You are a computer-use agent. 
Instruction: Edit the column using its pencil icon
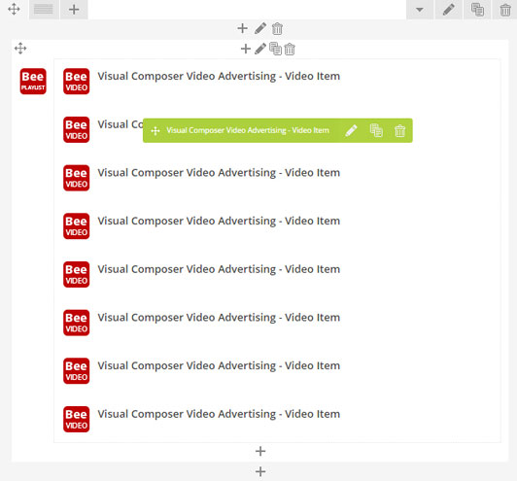click(260, 28)
